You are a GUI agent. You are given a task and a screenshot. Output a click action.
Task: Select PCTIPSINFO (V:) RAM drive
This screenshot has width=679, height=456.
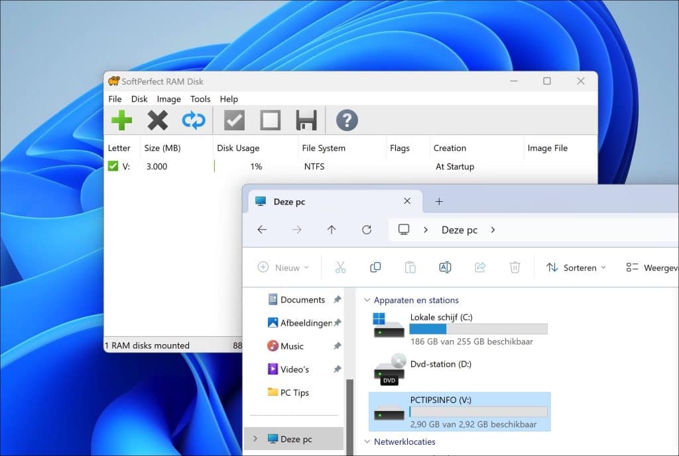pyautogui.click(x=460, y=412)
